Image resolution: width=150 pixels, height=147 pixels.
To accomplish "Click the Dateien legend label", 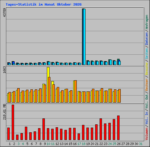I will click(x=147, y=39).
